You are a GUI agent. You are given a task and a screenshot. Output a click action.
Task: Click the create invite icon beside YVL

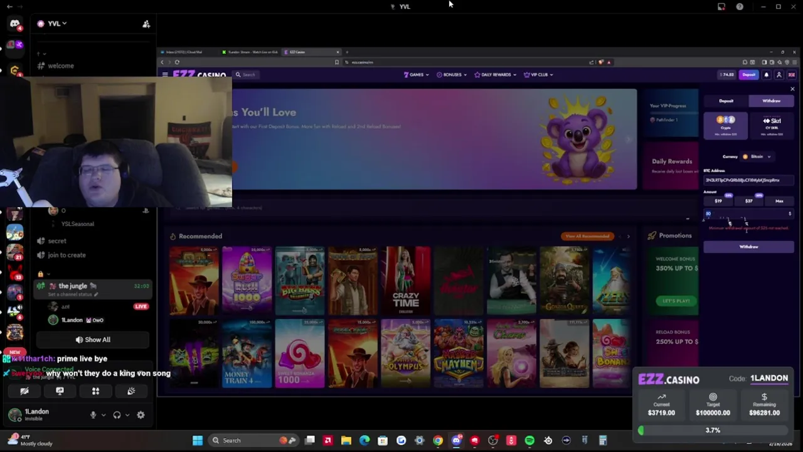tap(146, 24)
